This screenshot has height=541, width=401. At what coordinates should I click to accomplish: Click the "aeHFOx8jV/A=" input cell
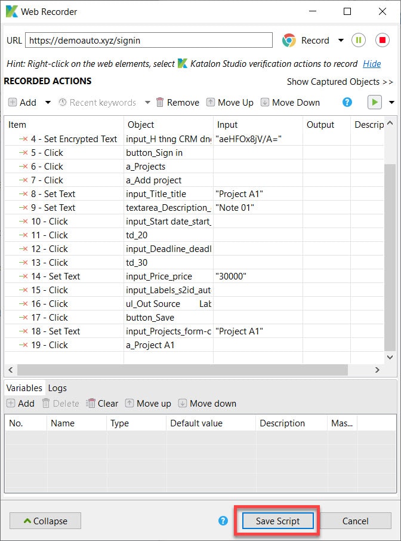pos(258,139)
